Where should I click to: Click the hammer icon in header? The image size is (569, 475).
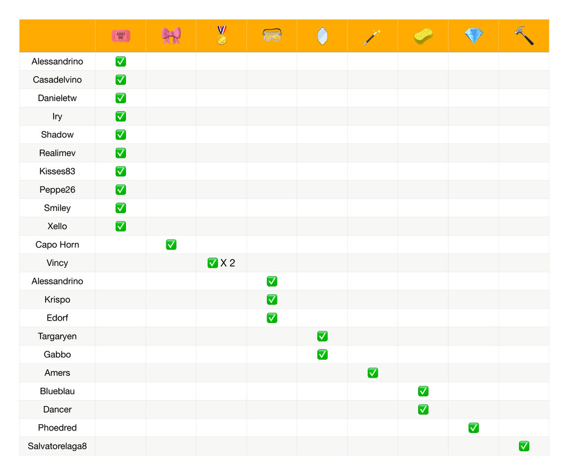point(524,36)
